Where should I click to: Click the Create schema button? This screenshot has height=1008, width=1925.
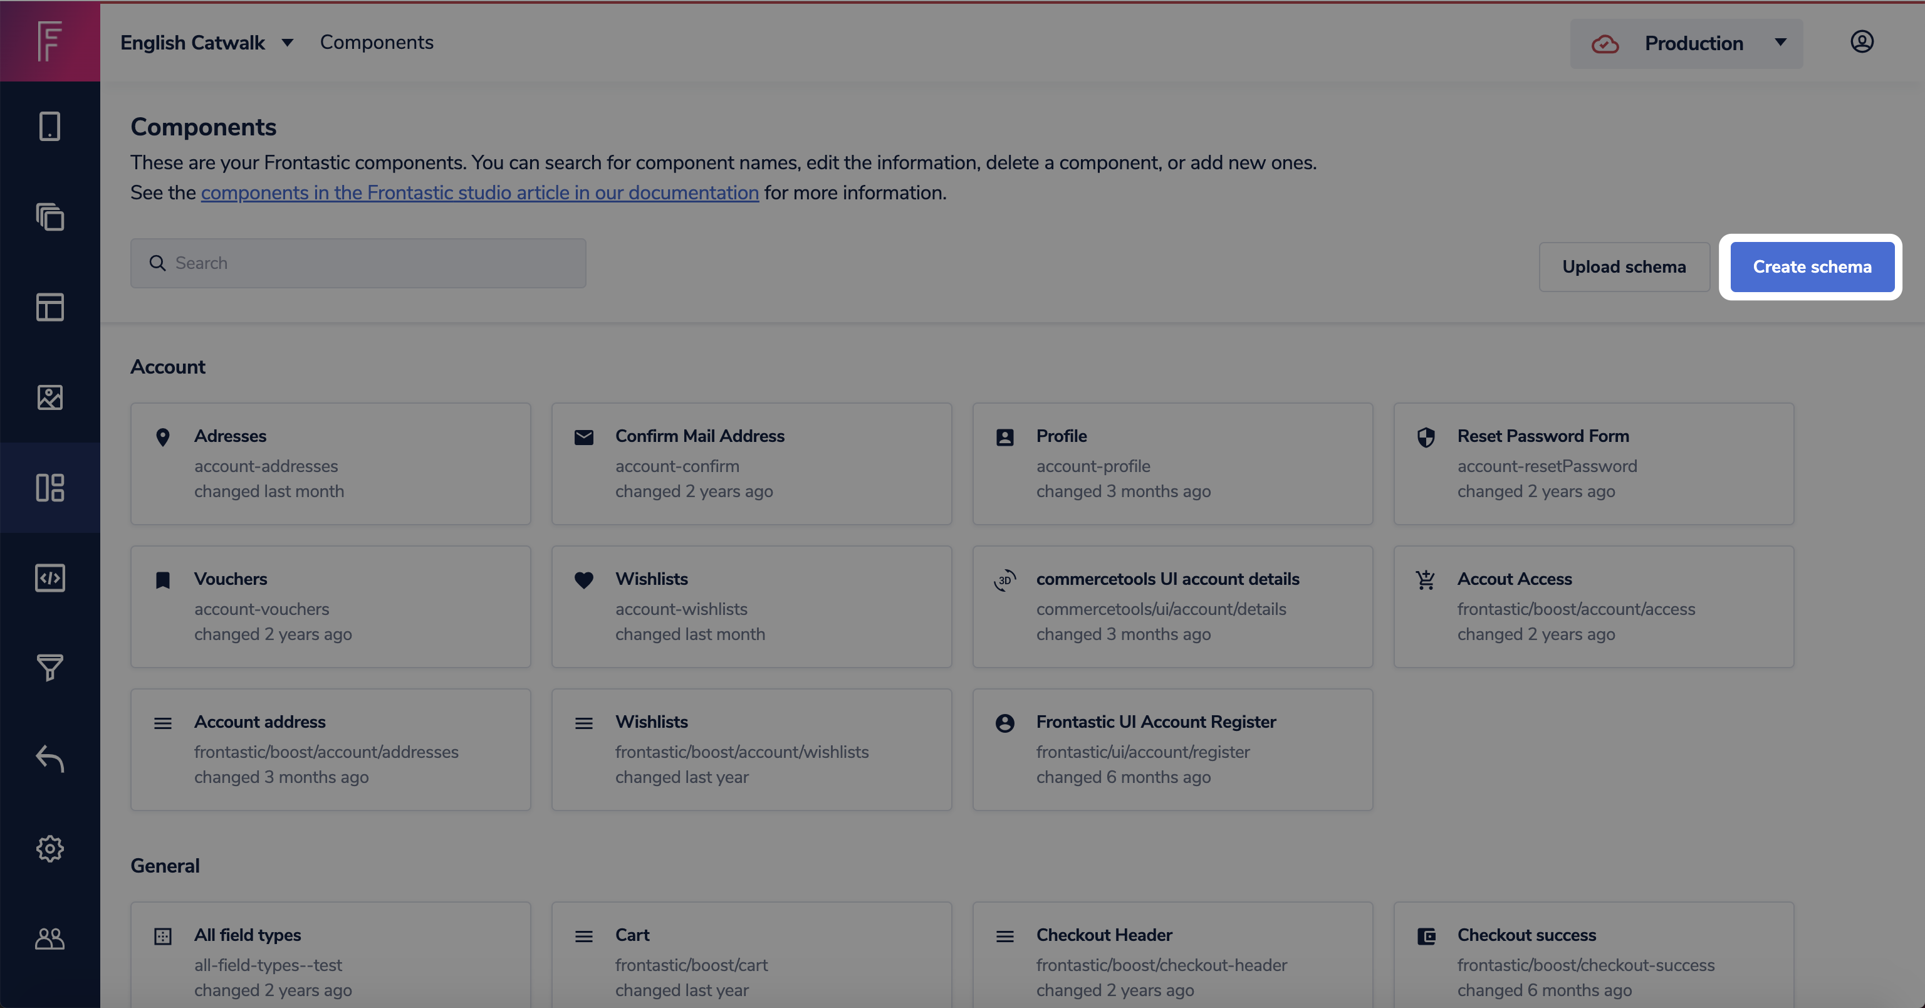(x=1812, y=267)
